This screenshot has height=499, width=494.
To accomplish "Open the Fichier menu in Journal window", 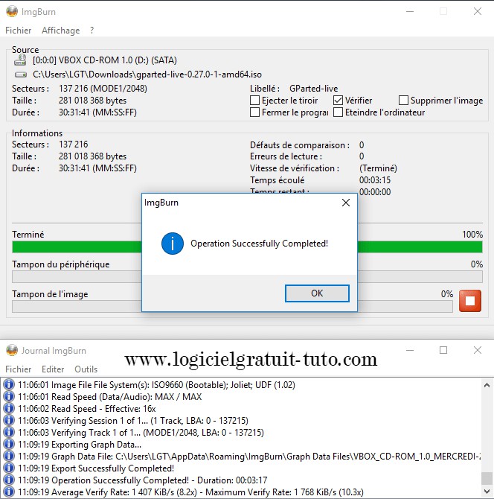I will (x=19, y=369).
